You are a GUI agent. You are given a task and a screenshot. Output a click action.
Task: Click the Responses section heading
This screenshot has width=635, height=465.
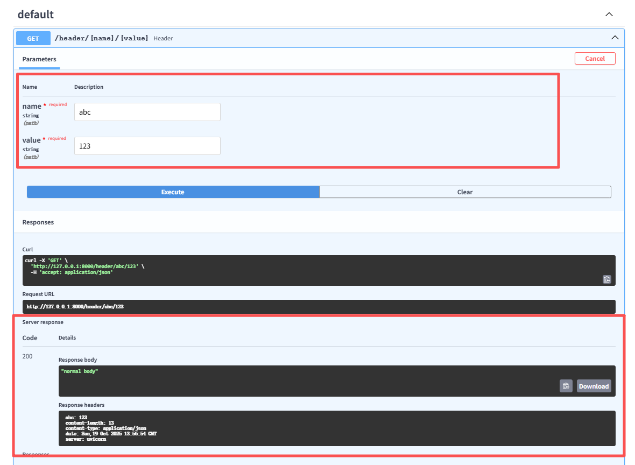point(38,222)
